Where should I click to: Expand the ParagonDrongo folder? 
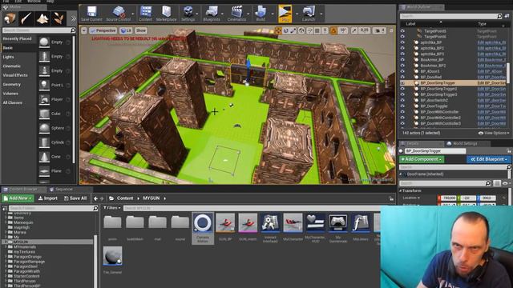(x=6, y=257)
